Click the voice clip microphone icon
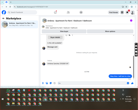138x110 pixels. coord(43,83)
